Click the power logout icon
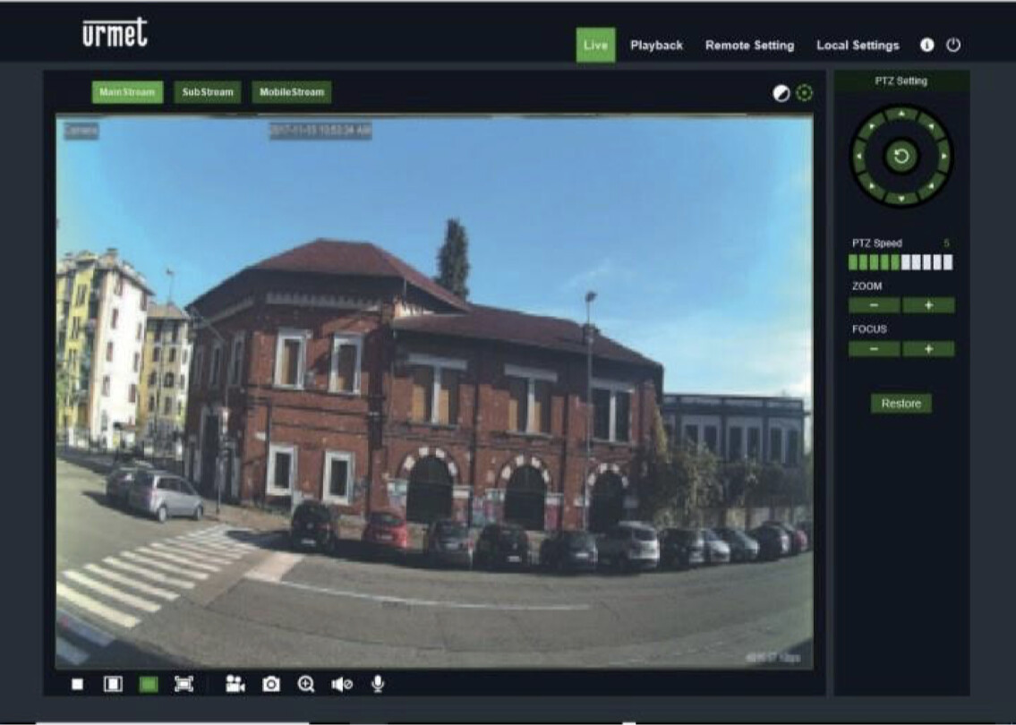The width and height of the screenshot is (1016, 725). pyautogui.click(x=952, y=45)
